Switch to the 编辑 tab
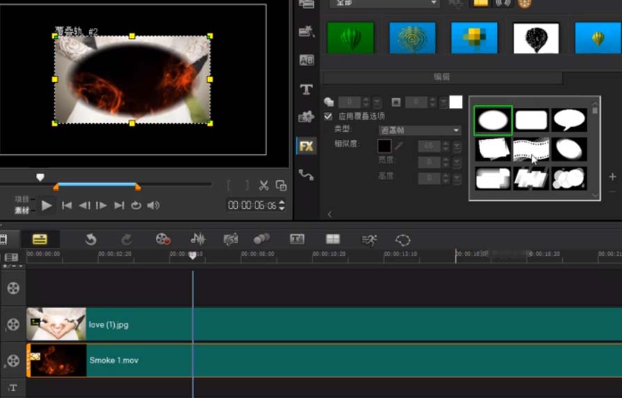The image size is (622, 398). [x=442, y=77]
